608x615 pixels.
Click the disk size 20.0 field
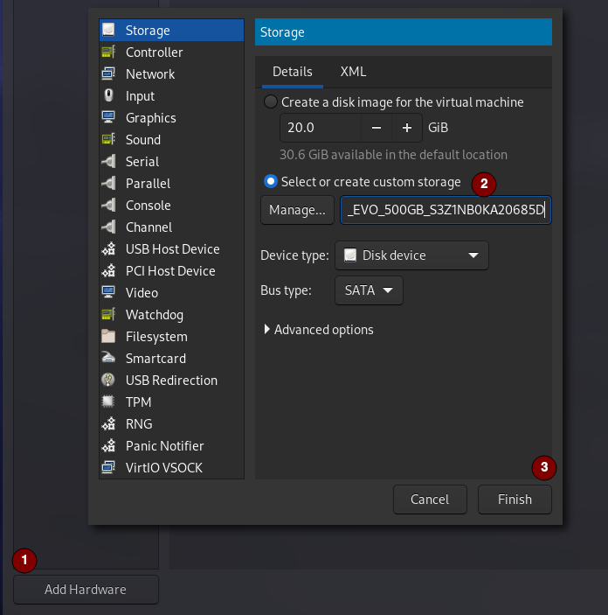point(321,128)
